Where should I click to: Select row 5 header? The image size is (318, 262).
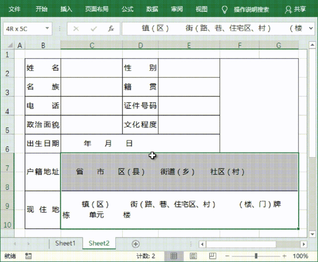[x=7, y=125]
